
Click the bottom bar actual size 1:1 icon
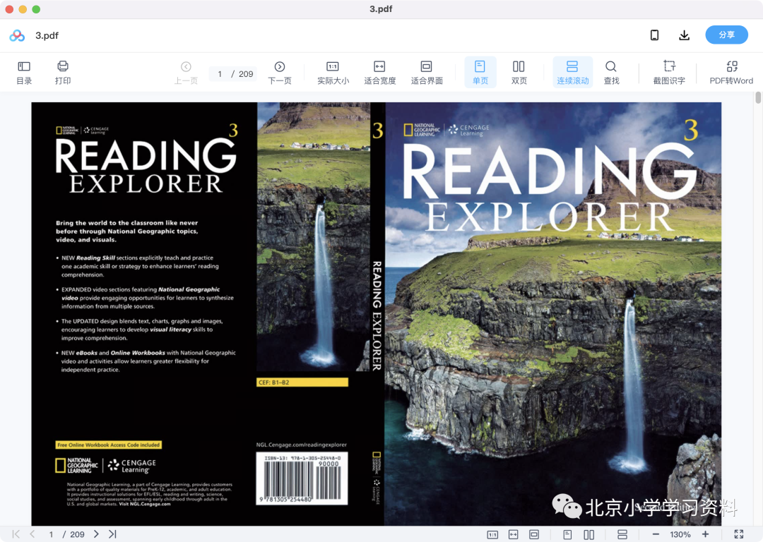point(492,535)
